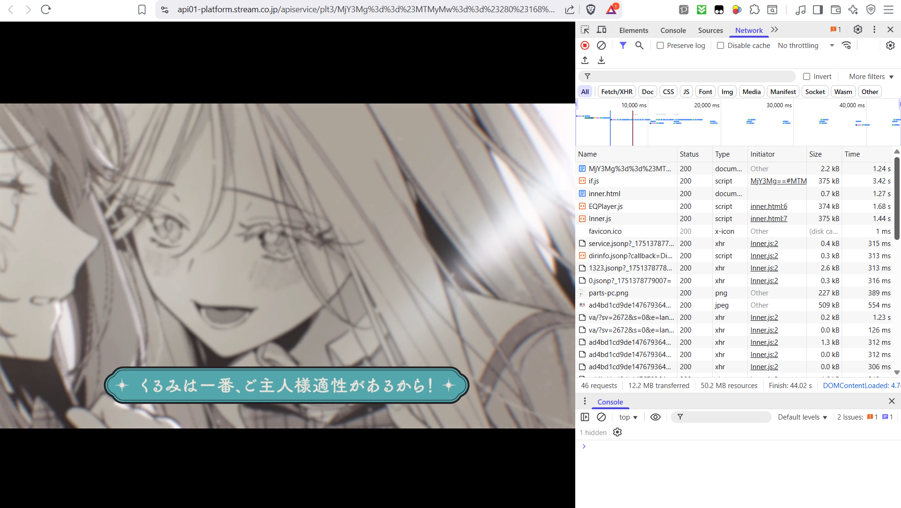The image size is (901, 508).
Task: Select the Network tab
Action: 748,30
